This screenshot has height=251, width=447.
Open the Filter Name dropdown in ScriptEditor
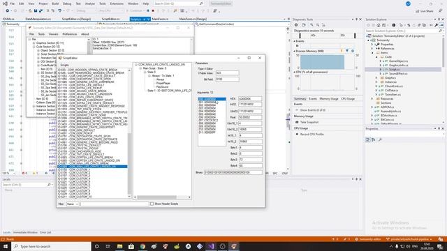coord(73,204)
